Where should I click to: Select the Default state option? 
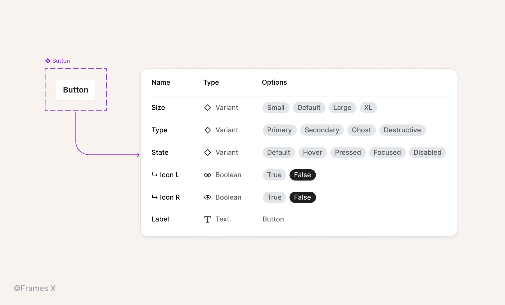tap(279, 152)
